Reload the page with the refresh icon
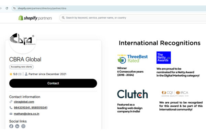 pyautogui.click(x=7, y=8)
